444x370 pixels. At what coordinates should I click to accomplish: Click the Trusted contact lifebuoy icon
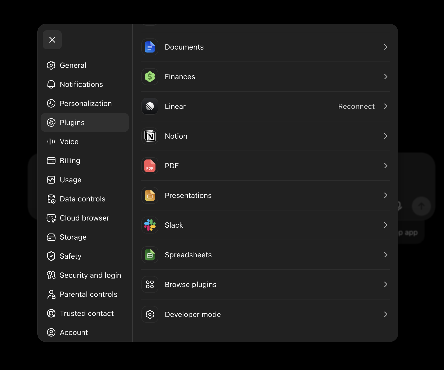tap(51, 313)
